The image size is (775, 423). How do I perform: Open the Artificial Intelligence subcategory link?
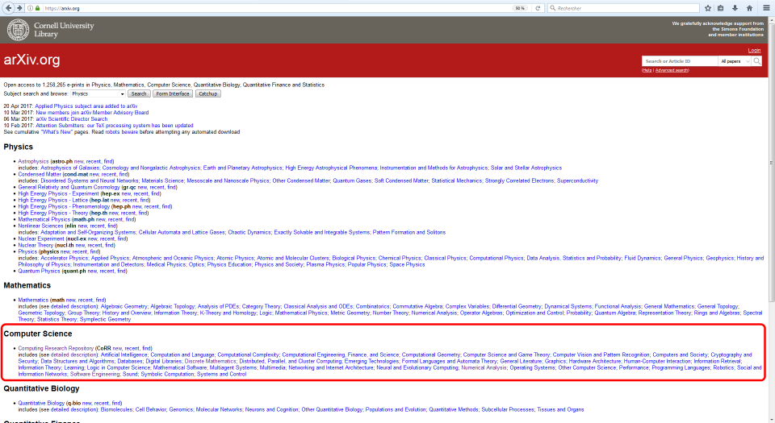[x=124, y=355]
